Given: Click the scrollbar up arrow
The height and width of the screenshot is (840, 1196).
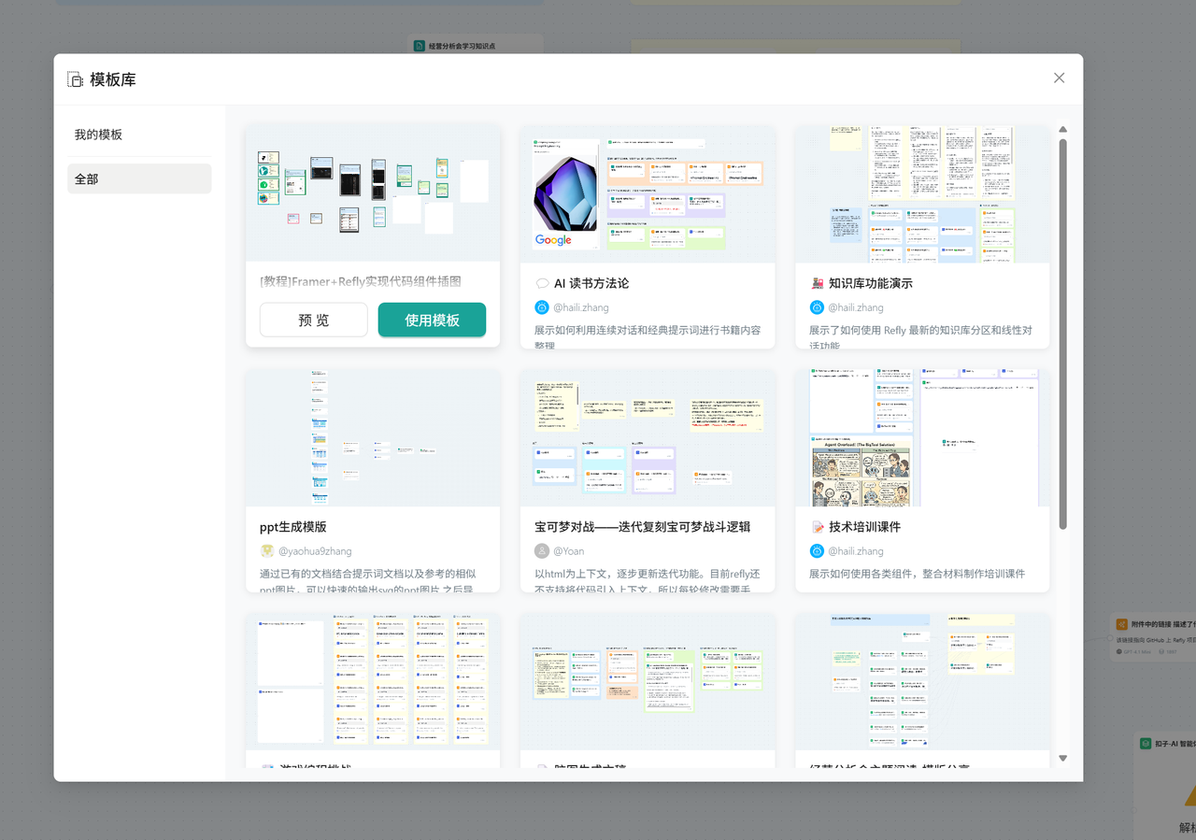Looking at the screenshot, I should coord(1062,130).
